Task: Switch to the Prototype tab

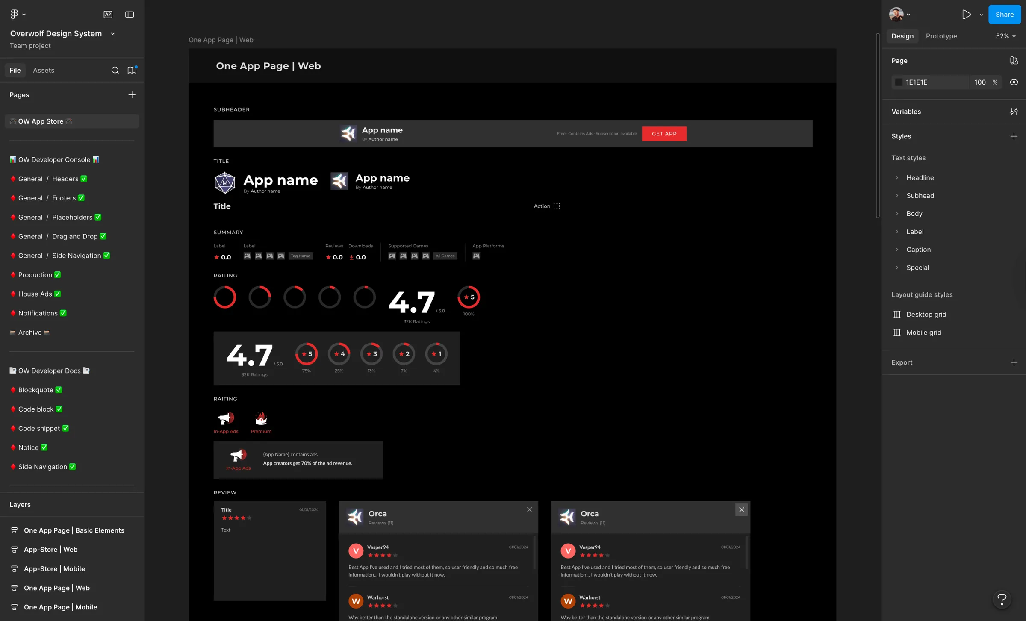Action: tap(941, 36)
